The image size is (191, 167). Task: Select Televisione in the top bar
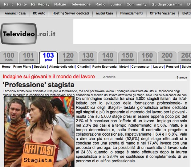(81, 4)
